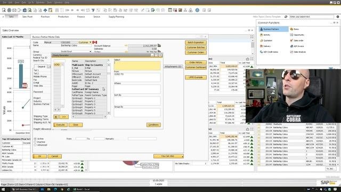Click the Previous Record arrow icon
The height and width of the screenshot is (192, 341).
[72, 10]
